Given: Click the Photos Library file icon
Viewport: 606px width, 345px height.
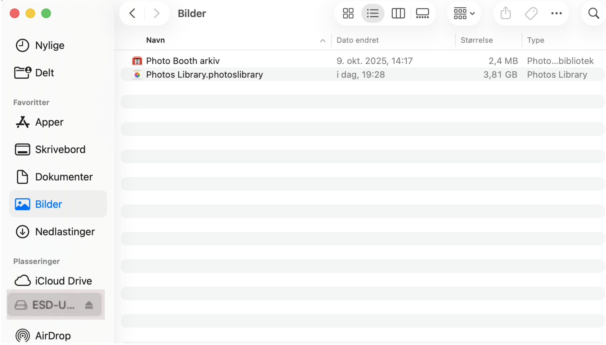Looking at the screenshot, I should coord(137,75).
